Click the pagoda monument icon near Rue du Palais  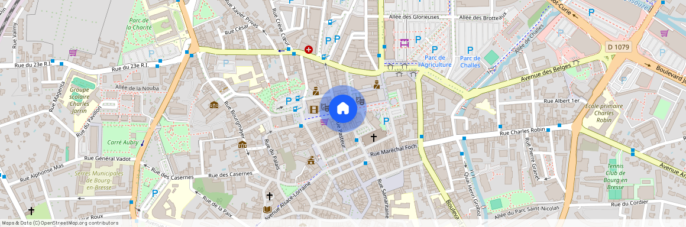click(x=311, y=160)
